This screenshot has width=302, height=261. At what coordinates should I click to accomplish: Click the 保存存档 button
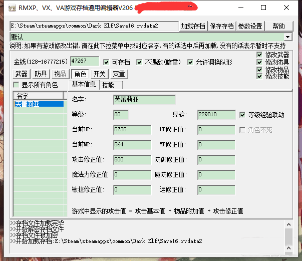(x=221, y=26)
